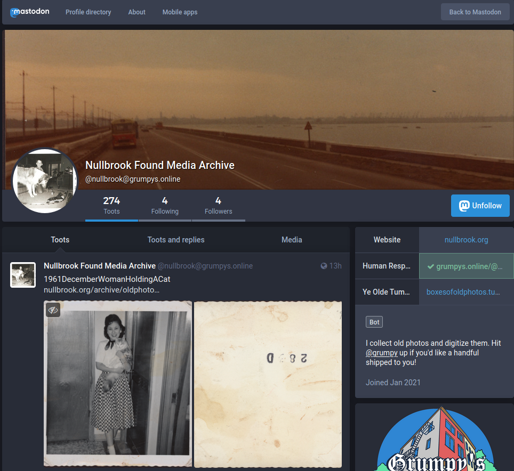The image size is (514, 471).
Task: Click the Back to Mastodon button
Action: click(x=475, y=12)
